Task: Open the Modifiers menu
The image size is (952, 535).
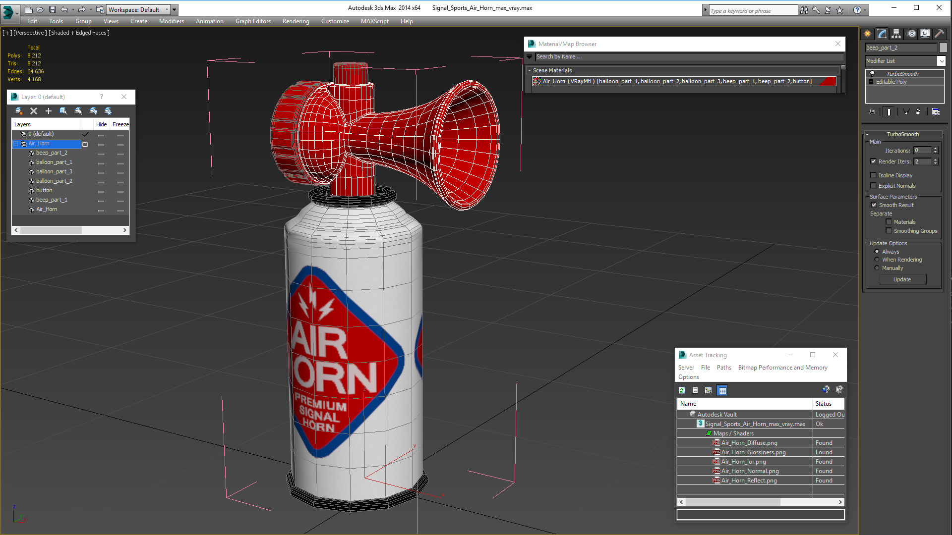Action: (172, 21)
